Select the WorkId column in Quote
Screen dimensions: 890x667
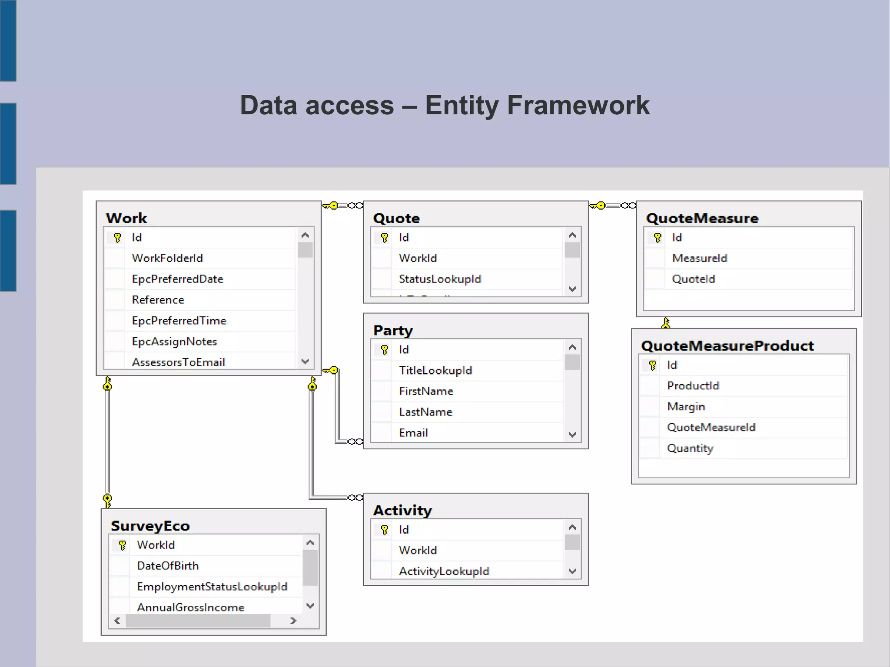(x=467, y=258)
